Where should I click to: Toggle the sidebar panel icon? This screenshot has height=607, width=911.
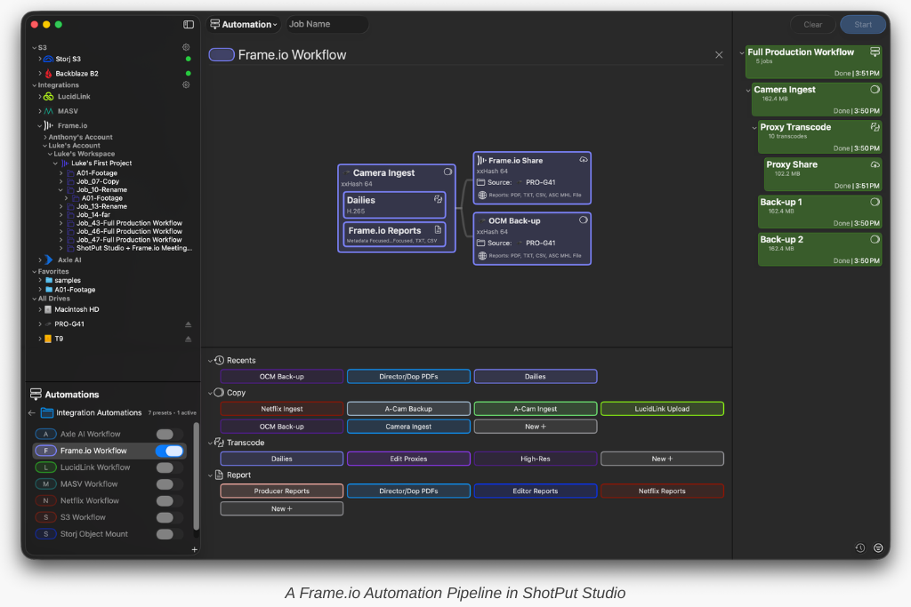click(189, 25)
